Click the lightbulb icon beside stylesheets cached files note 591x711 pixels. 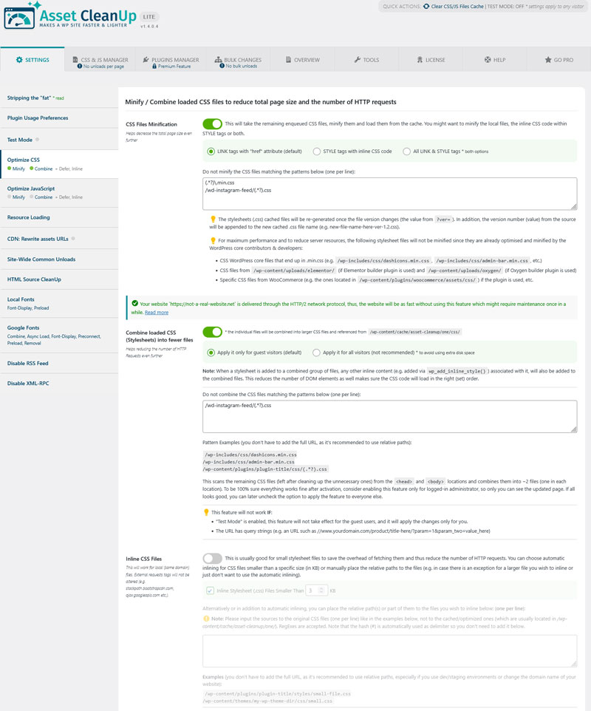[x=213, y=220]
